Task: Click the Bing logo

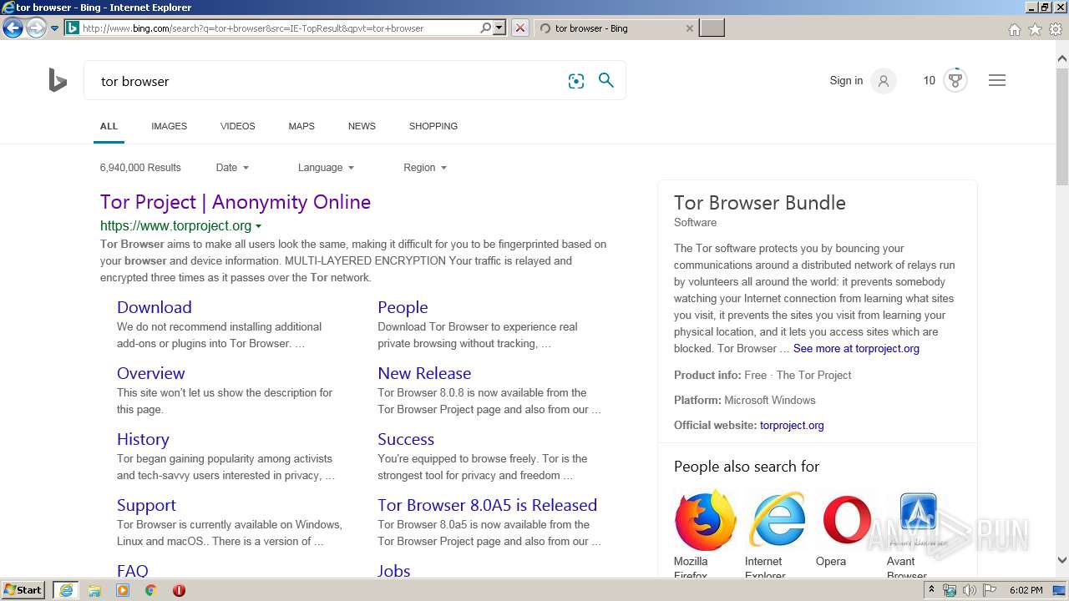Action: tap(58, 80)
